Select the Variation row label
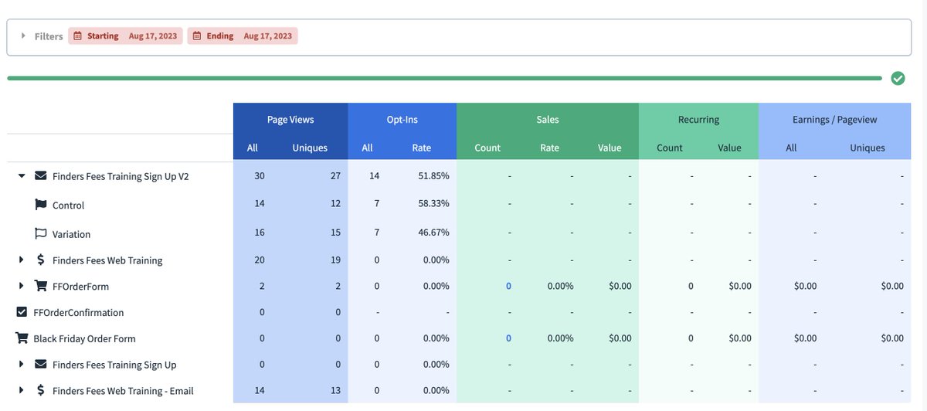Image resolution: width=927 pixels, height=411 pixels. tap(72, 234)
